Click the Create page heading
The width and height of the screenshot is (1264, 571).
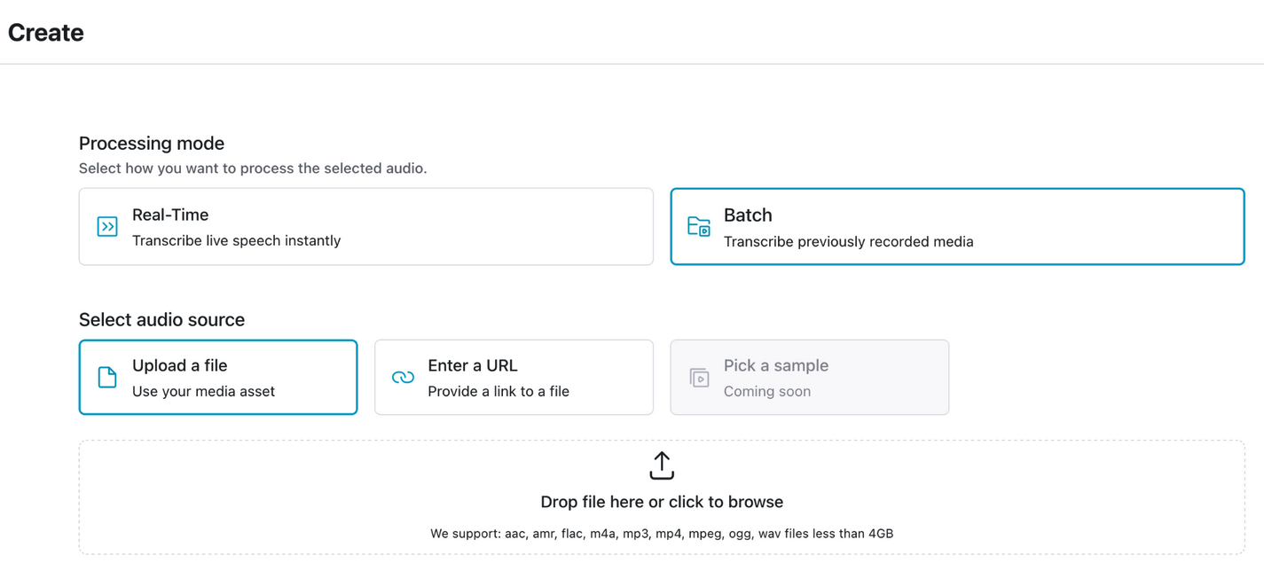(x=46, y=33)
